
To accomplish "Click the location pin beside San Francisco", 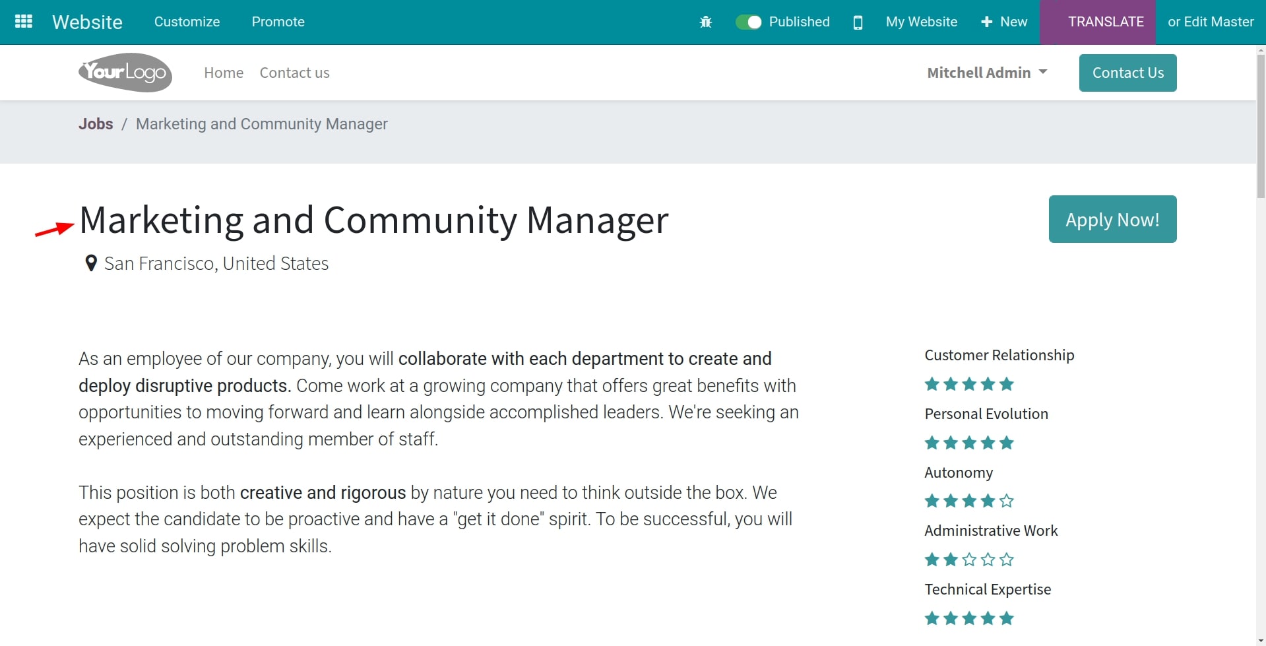I will [91, 263].
